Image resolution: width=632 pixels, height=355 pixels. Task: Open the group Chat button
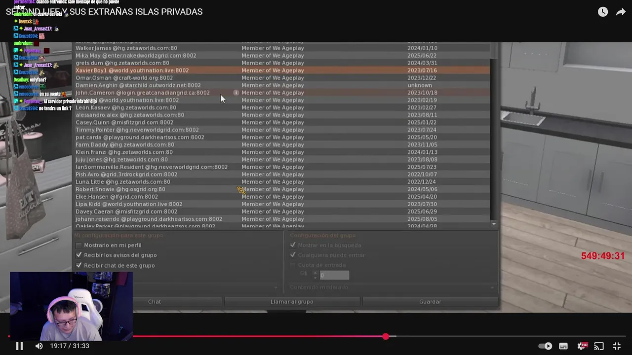(x=155, y=301)
